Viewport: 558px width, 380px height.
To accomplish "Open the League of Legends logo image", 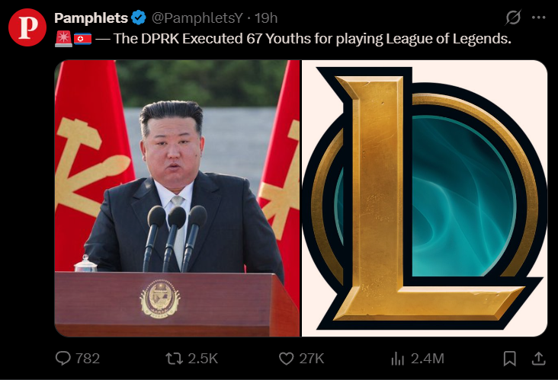I will [x=425, y=198].
